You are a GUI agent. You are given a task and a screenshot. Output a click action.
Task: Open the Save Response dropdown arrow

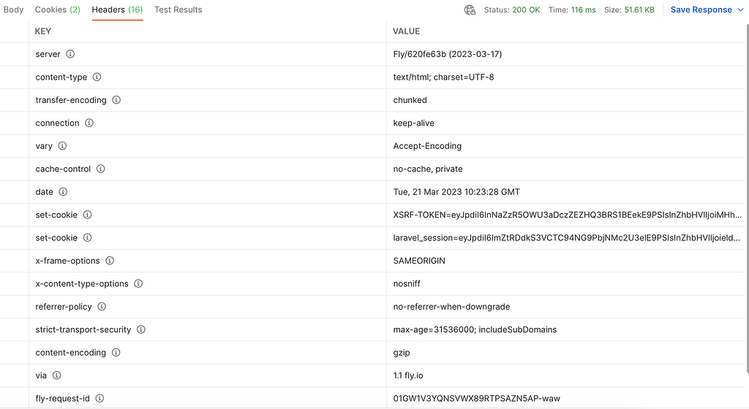tap(740, 10)
